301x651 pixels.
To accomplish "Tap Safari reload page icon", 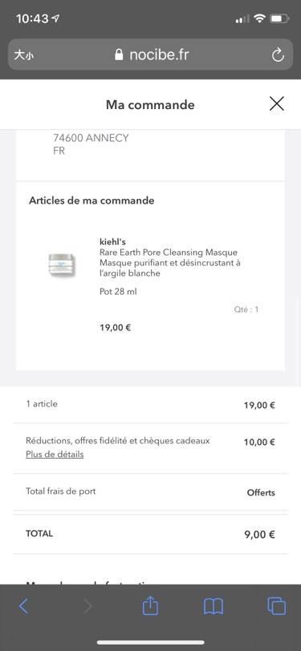I will 278,55.
